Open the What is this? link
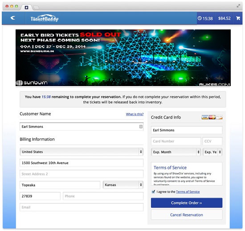The width and height of the screenshot is (245, 231). (x=135, y=114)
